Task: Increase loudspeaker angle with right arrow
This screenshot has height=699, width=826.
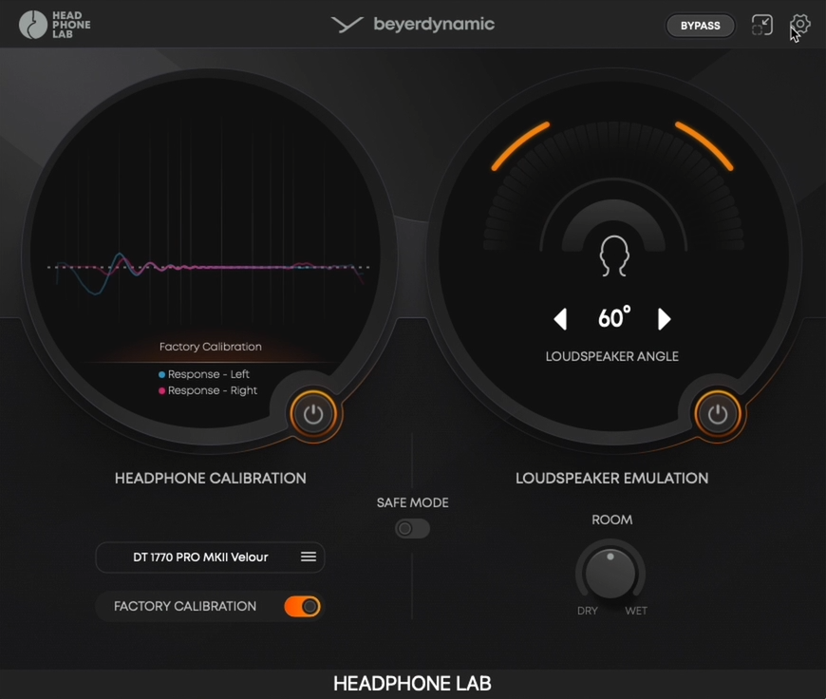Action: coord(664,319)
